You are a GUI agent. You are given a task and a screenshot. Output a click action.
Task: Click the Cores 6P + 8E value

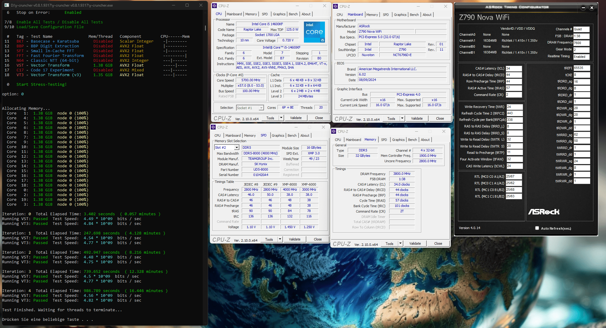[288, 107]
